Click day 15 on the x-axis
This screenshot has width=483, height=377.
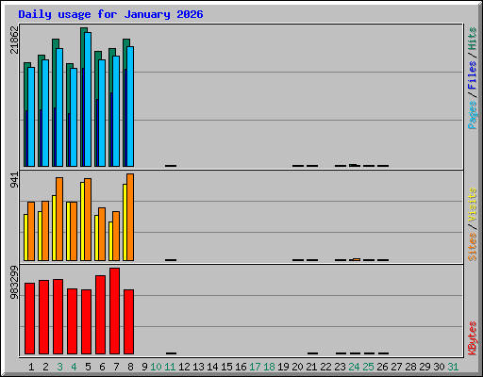(x=226, y=367)
